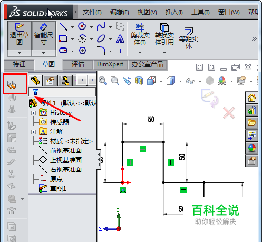
Task: Select 上视基准面 plane in the tree
Action: (60, 160)
